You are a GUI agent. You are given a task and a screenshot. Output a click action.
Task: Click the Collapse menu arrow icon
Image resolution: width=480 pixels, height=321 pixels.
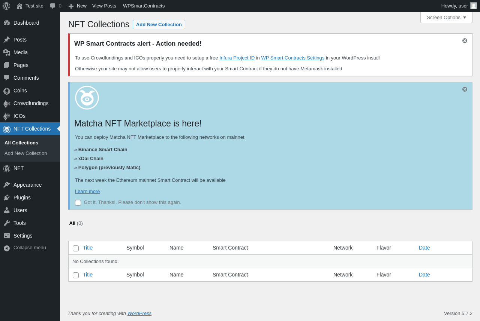7,248
